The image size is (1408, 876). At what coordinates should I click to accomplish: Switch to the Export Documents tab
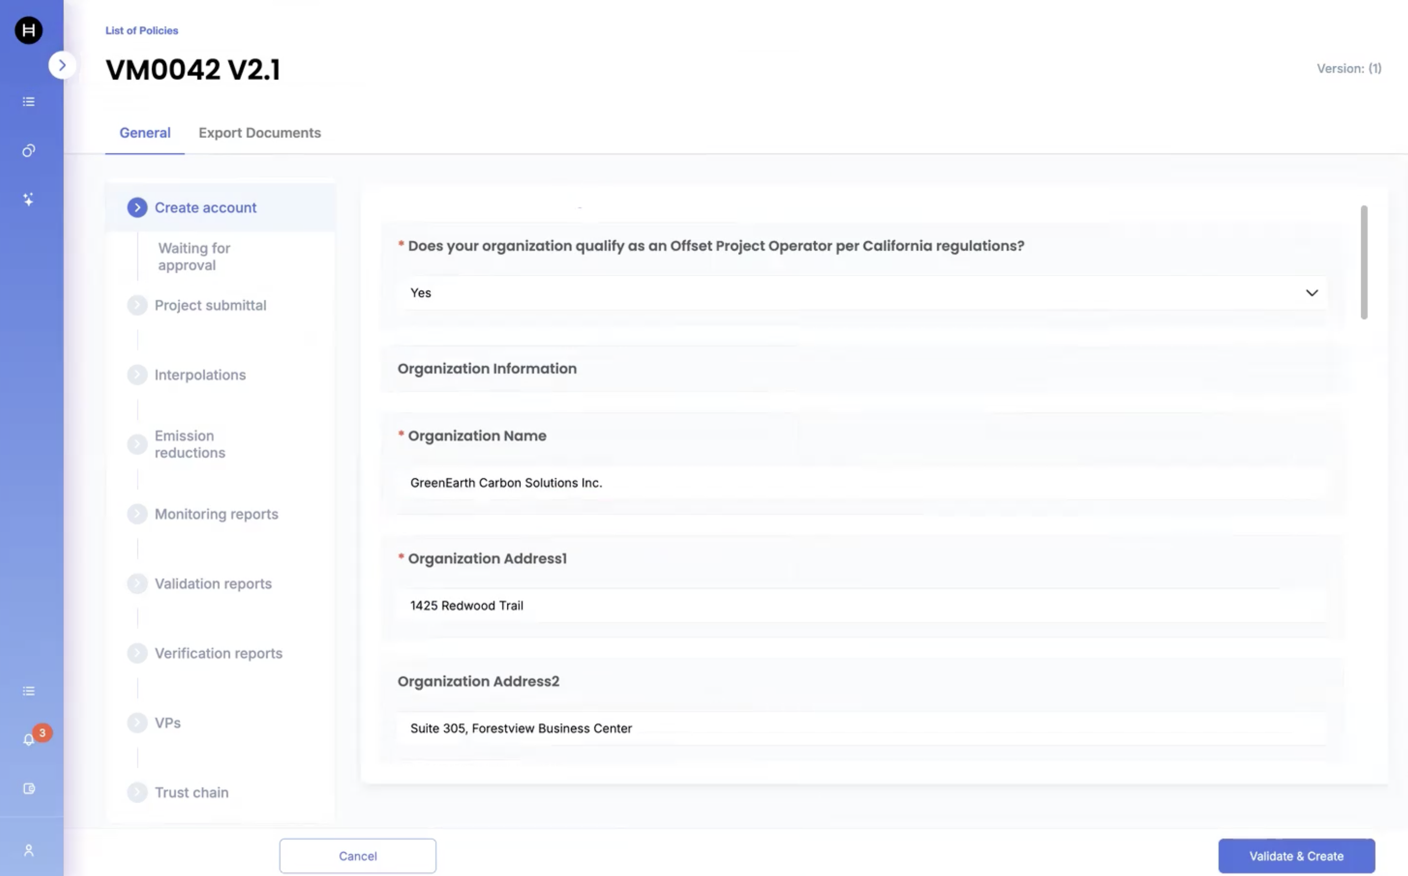259,133
